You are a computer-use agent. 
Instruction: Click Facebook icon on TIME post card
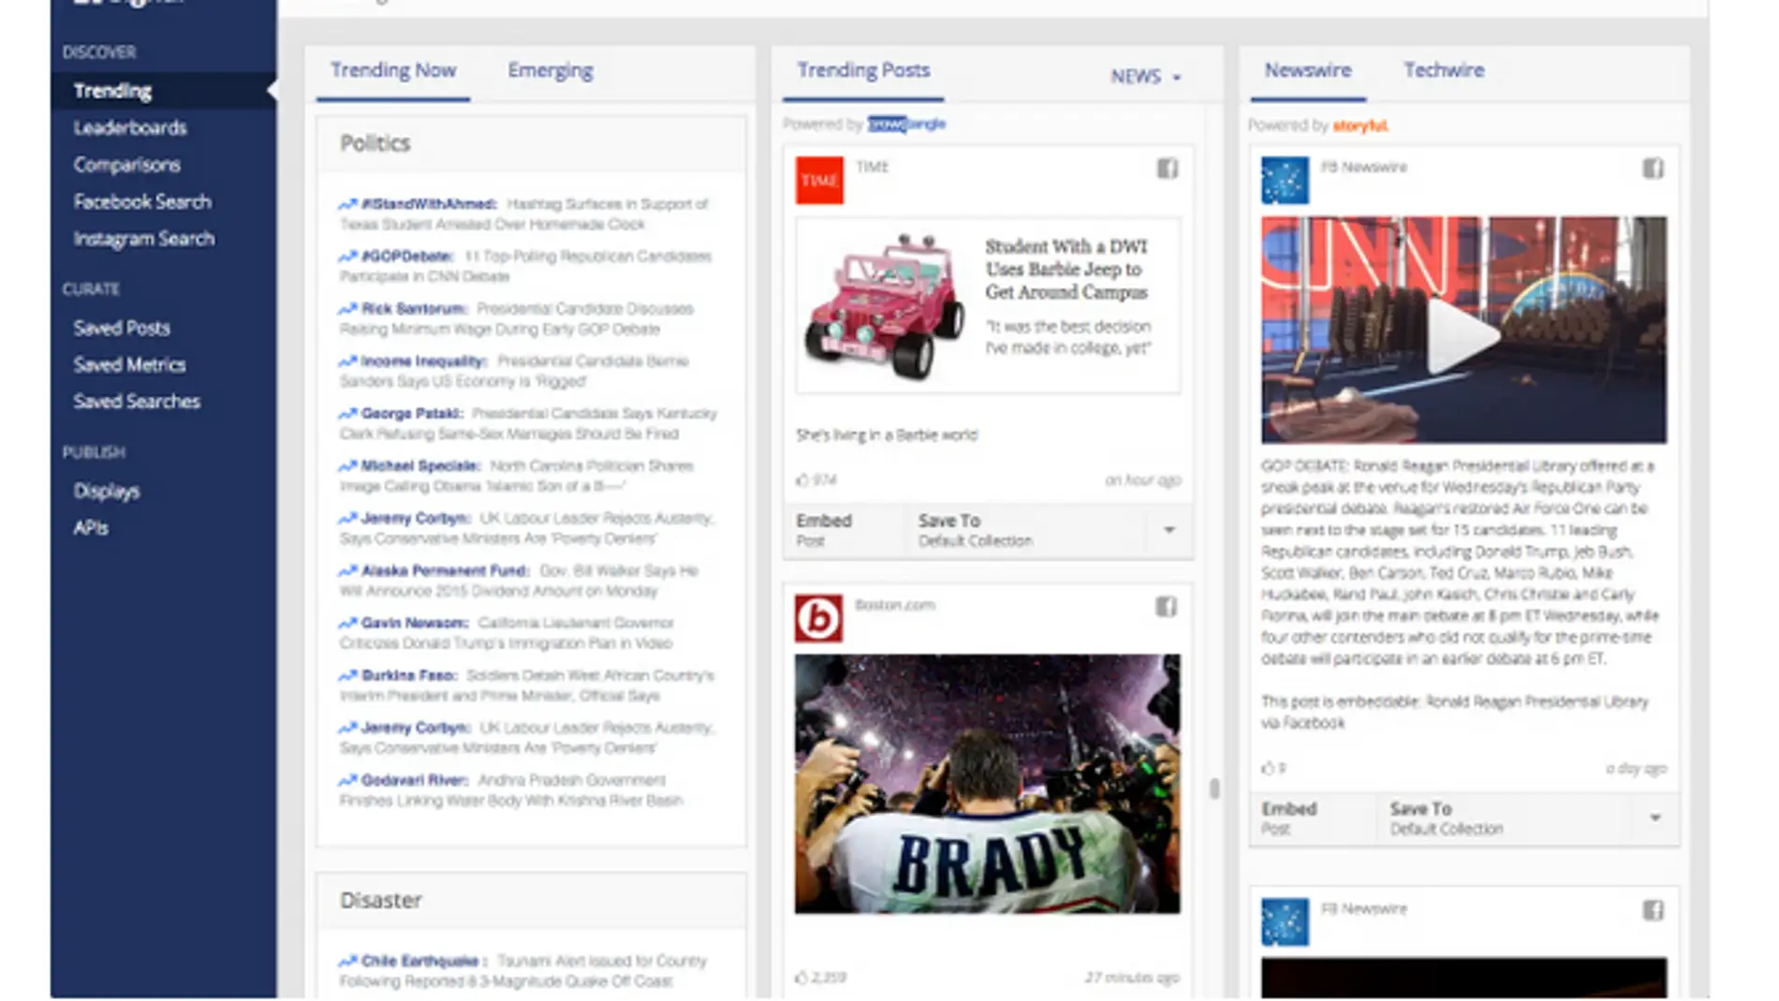pos(1167,169)
